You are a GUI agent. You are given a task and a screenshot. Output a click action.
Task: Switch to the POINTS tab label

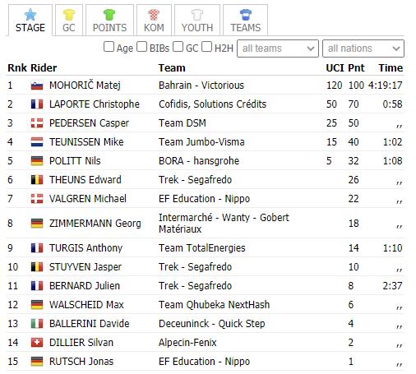click(109, 28)
